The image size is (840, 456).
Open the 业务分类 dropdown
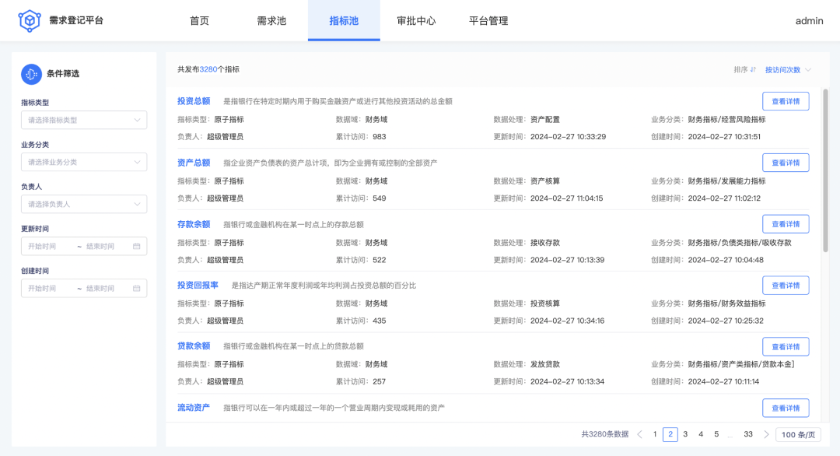pos(84,162)
